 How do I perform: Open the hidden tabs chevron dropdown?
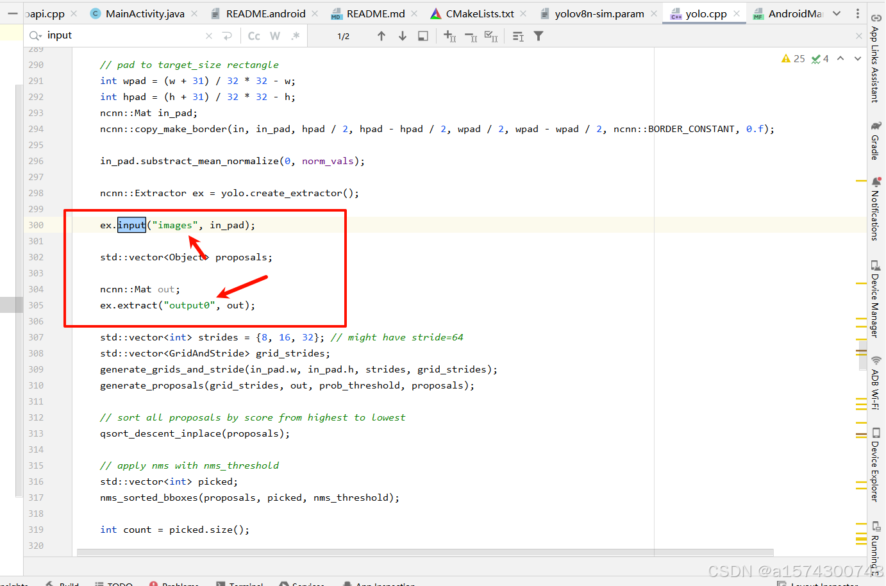(x=837, y=13)
